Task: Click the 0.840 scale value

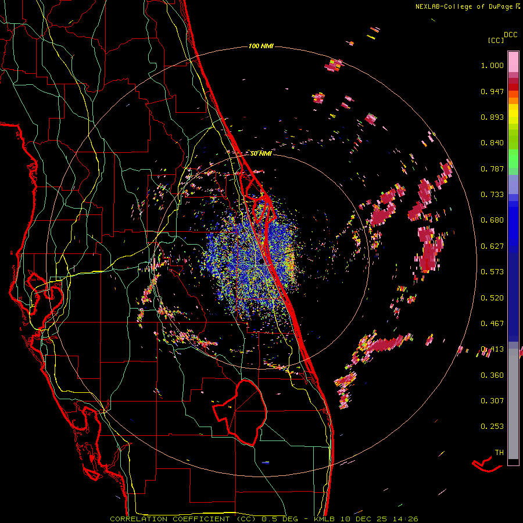Action: point(492,143)
